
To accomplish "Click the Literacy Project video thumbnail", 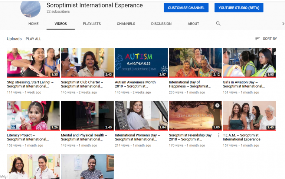I will pos(33,115).
